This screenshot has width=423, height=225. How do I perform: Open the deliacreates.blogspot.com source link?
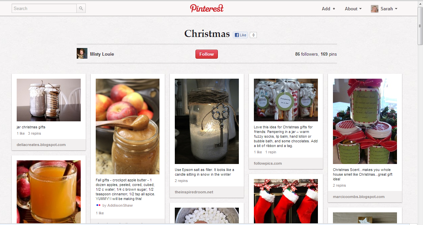point(41,145)
